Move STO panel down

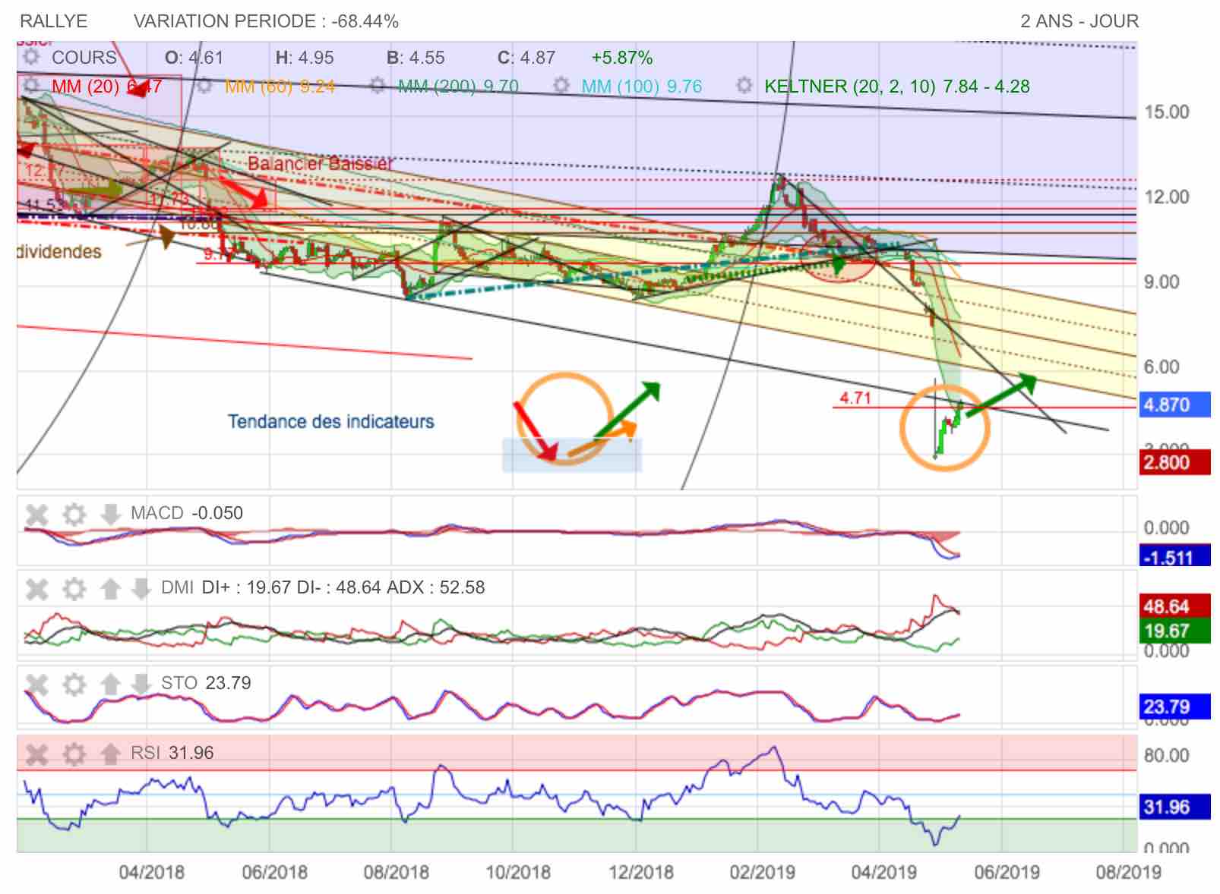pyautogui.click(x=141, y=685)
